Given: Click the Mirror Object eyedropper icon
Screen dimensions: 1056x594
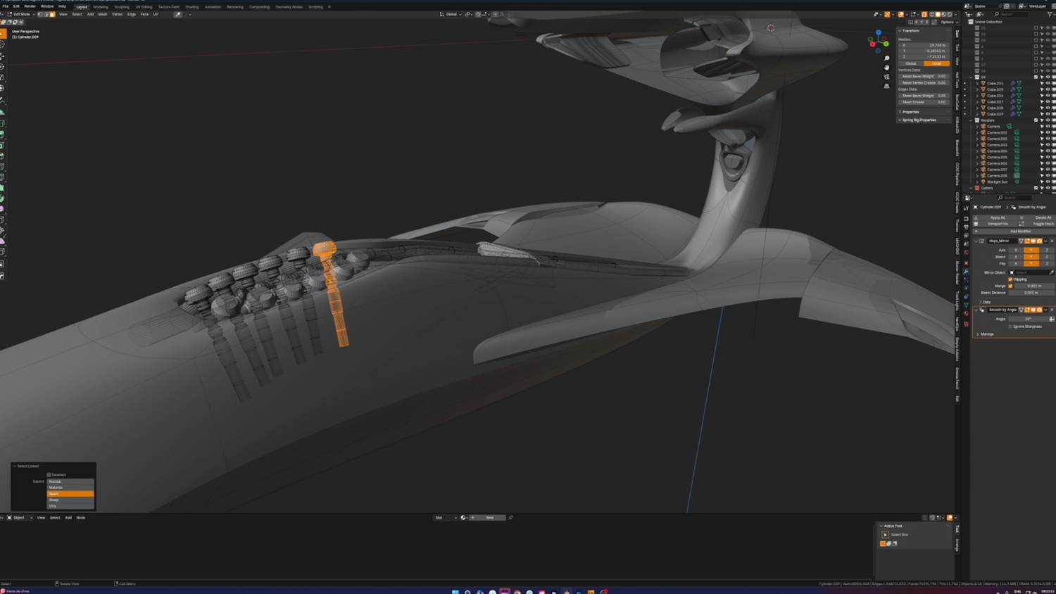Looking at the screenshot, I should [1052, 272].
